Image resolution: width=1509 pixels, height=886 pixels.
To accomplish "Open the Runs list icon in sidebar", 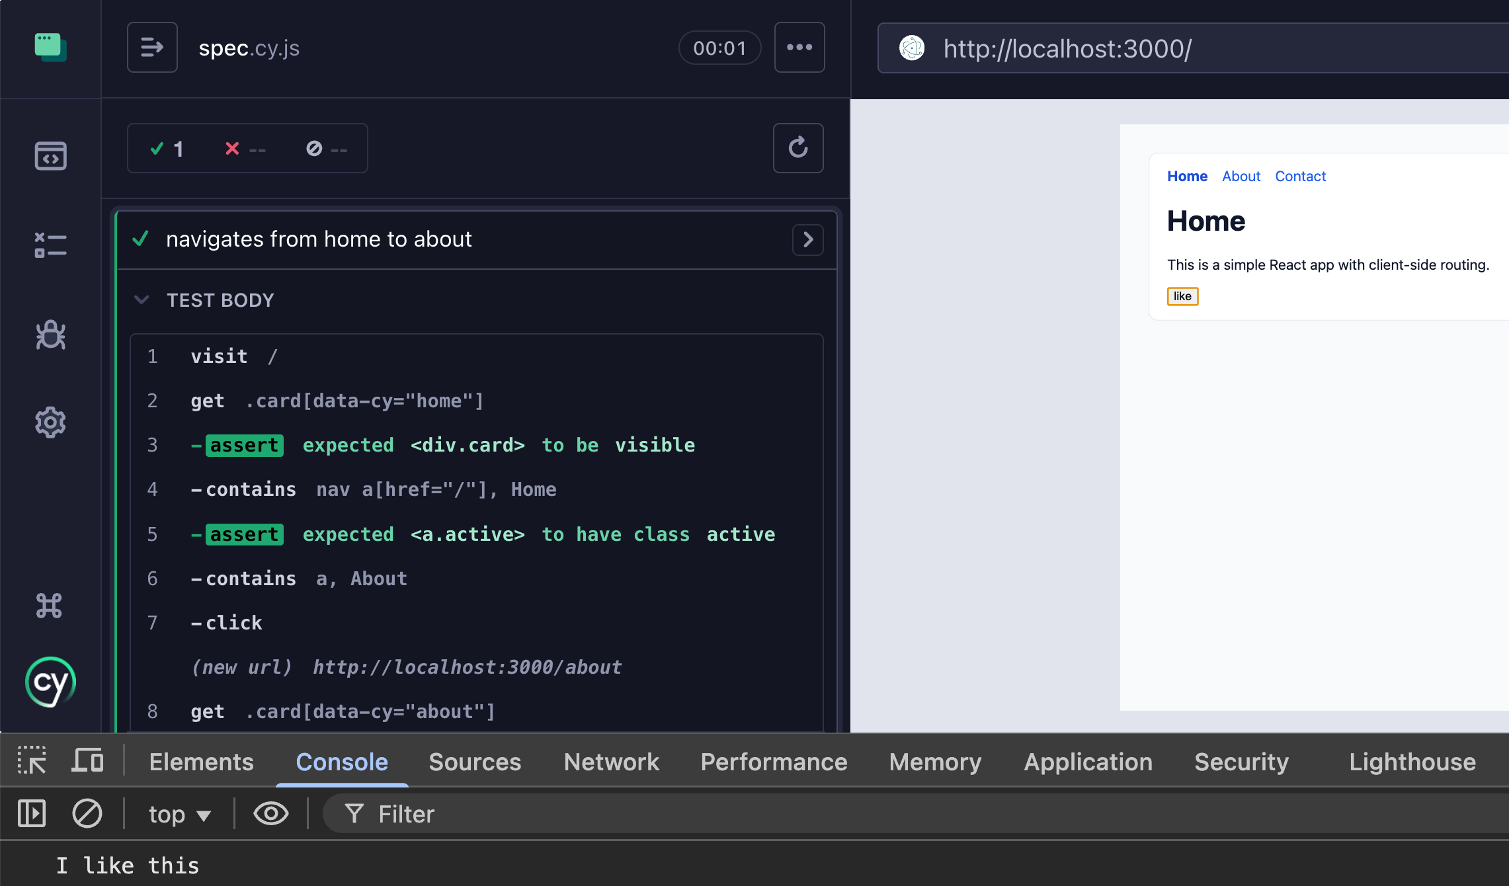I will pos(50,245).
